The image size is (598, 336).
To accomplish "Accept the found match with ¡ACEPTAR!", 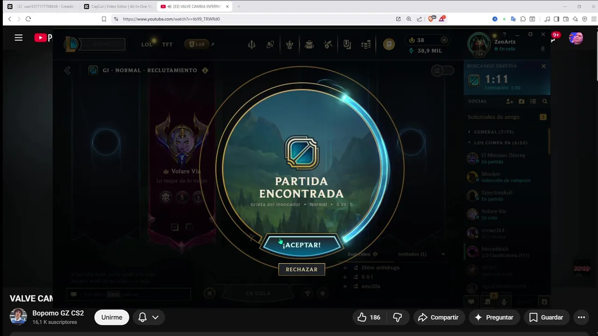I will (302, 245).
